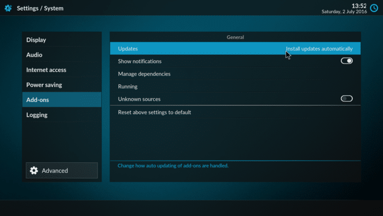The height and width of the screenshot is (216, 383).
Task: Switch the settings level with Advanced
Action: pyautogui.click(x=62, y=170)
